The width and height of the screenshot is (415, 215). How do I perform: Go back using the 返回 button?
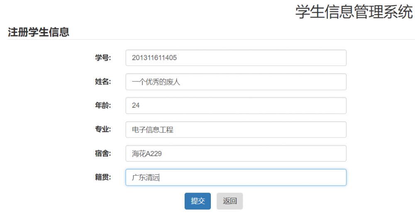point(229,201)
